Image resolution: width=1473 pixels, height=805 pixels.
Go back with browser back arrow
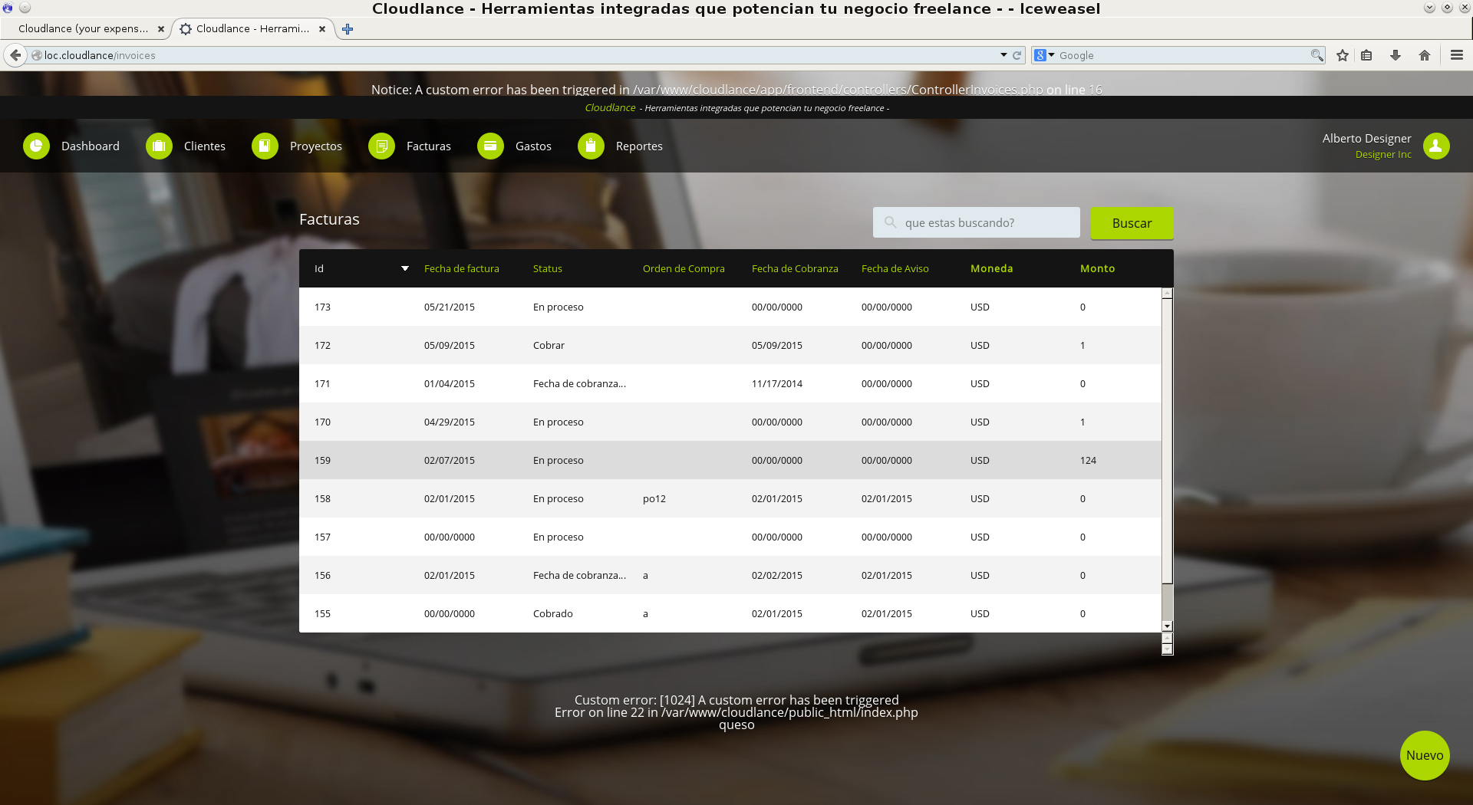pyautogui.click(x=15, y=55)
